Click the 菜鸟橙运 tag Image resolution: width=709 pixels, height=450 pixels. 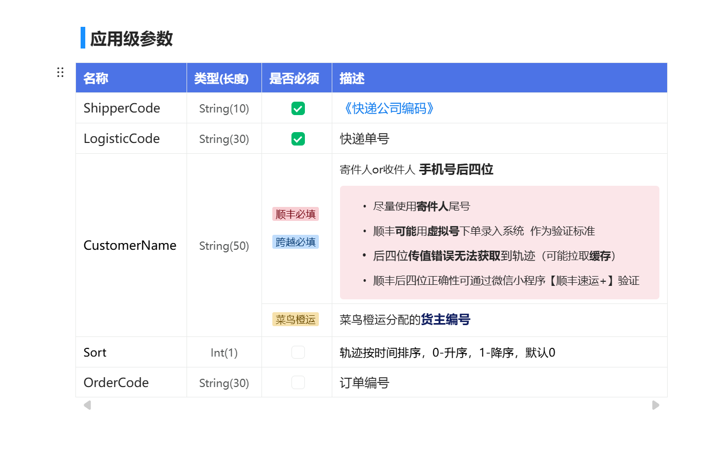click(296, 319)
